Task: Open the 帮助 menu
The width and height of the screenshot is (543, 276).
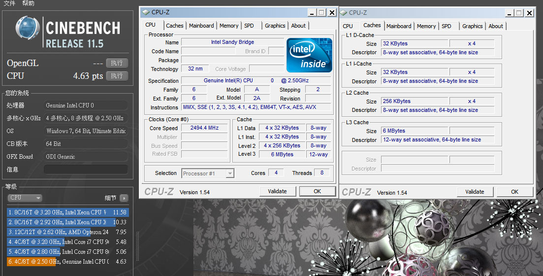Action: [x=28, y=3]
